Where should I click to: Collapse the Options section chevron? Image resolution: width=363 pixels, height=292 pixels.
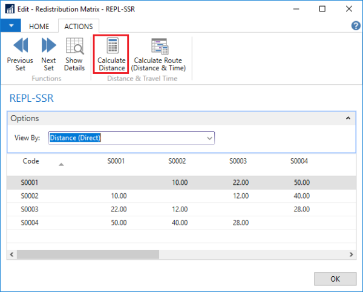point(347,119)
